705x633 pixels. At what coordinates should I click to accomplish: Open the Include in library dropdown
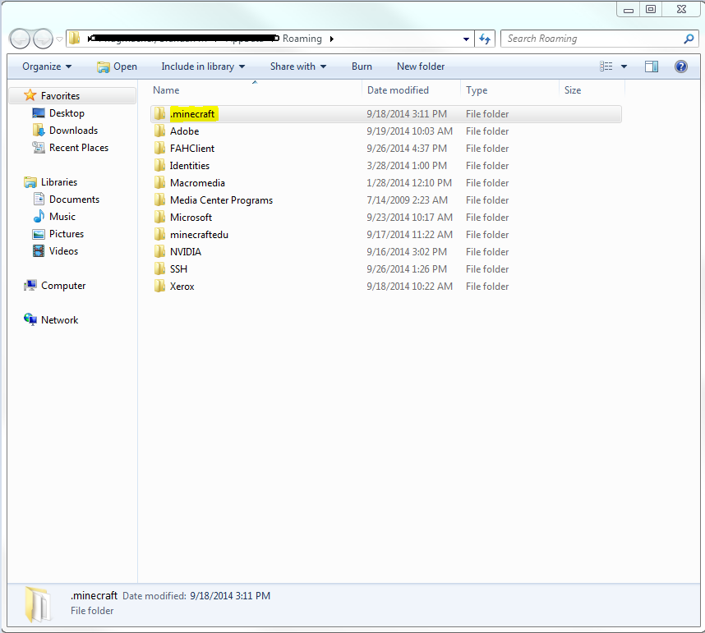click(203, 67)
